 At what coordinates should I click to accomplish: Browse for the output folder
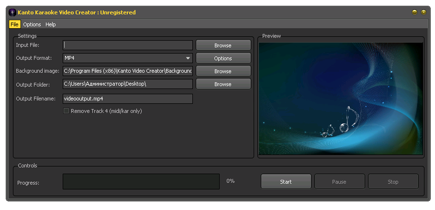[x=223, y=84]
